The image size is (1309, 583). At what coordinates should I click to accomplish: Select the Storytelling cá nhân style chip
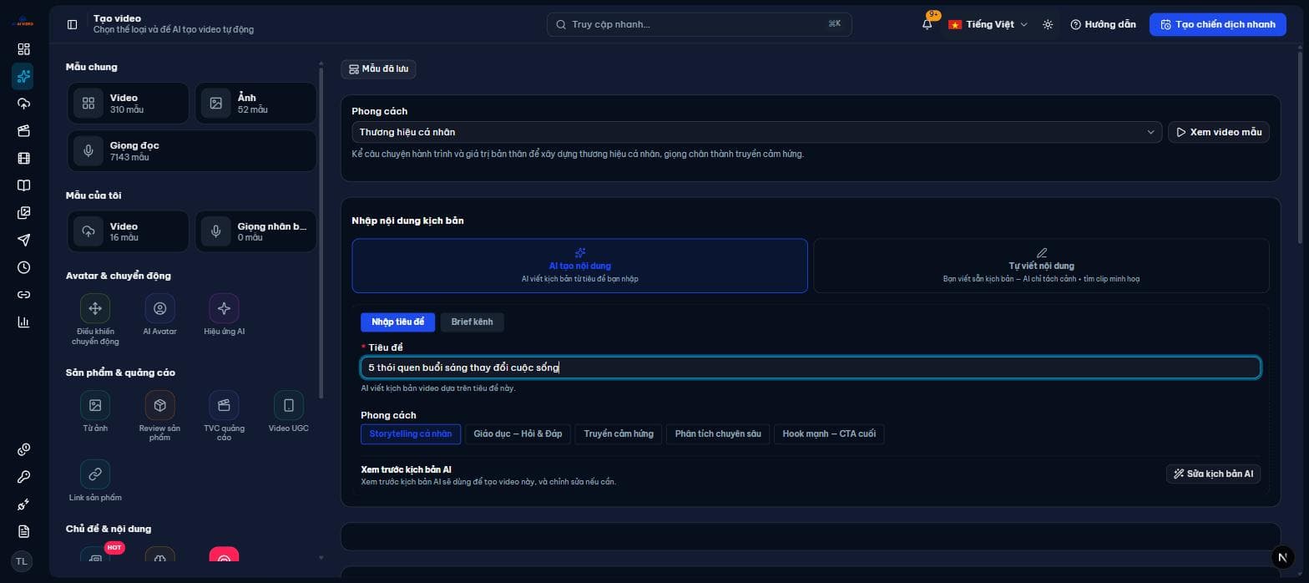click(411, 434)
